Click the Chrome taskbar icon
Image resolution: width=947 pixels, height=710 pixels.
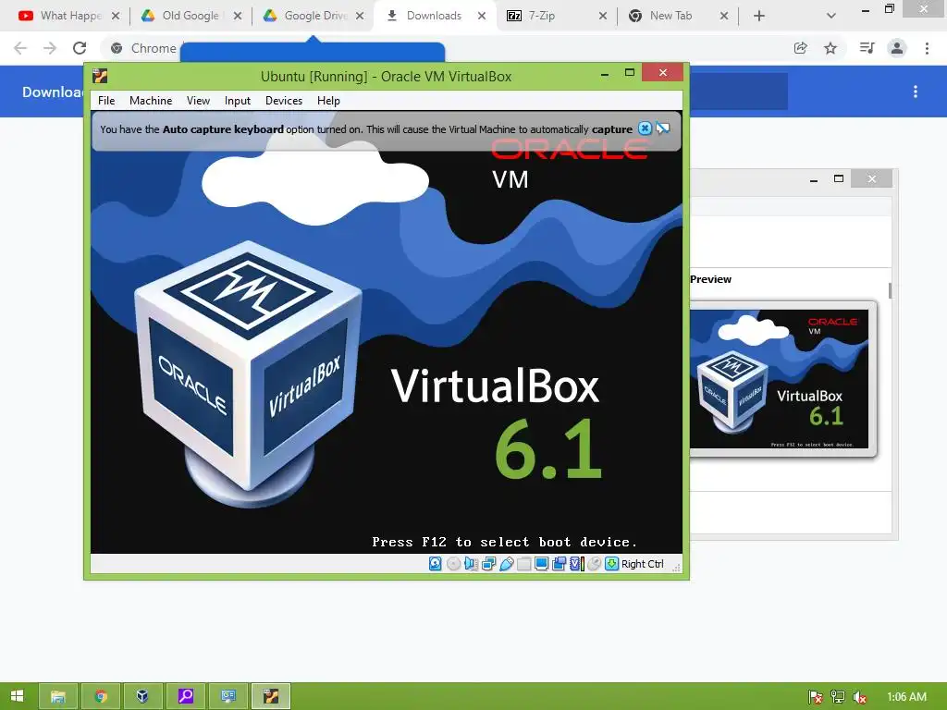tap(101, 697)
